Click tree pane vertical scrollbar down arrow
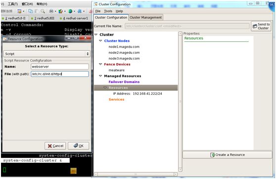This screenshot has width=276, height=179. click(180, 170)
